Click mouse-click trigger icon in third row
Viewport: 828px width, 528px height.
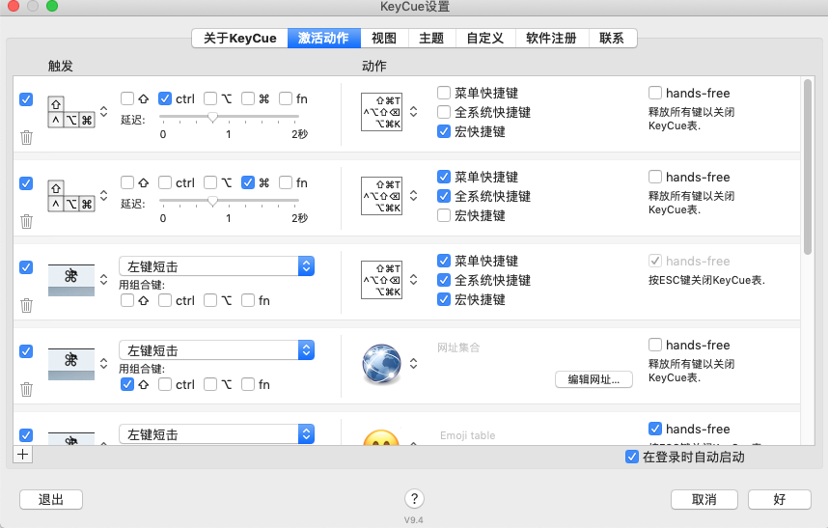tap(71, 280)
